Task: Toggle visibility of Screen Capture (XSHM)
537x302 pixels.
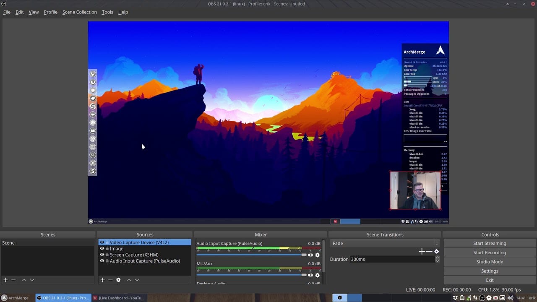Action: point(102,255)
